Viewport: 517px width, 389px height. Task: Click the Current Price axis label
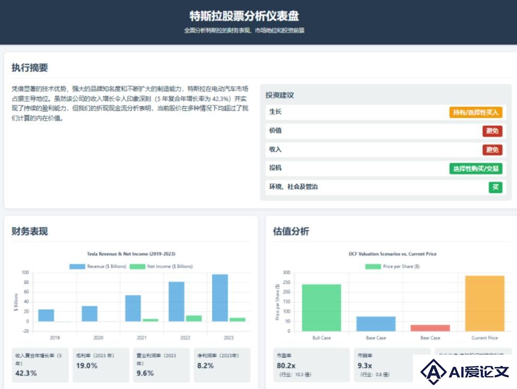pos(485,338)
